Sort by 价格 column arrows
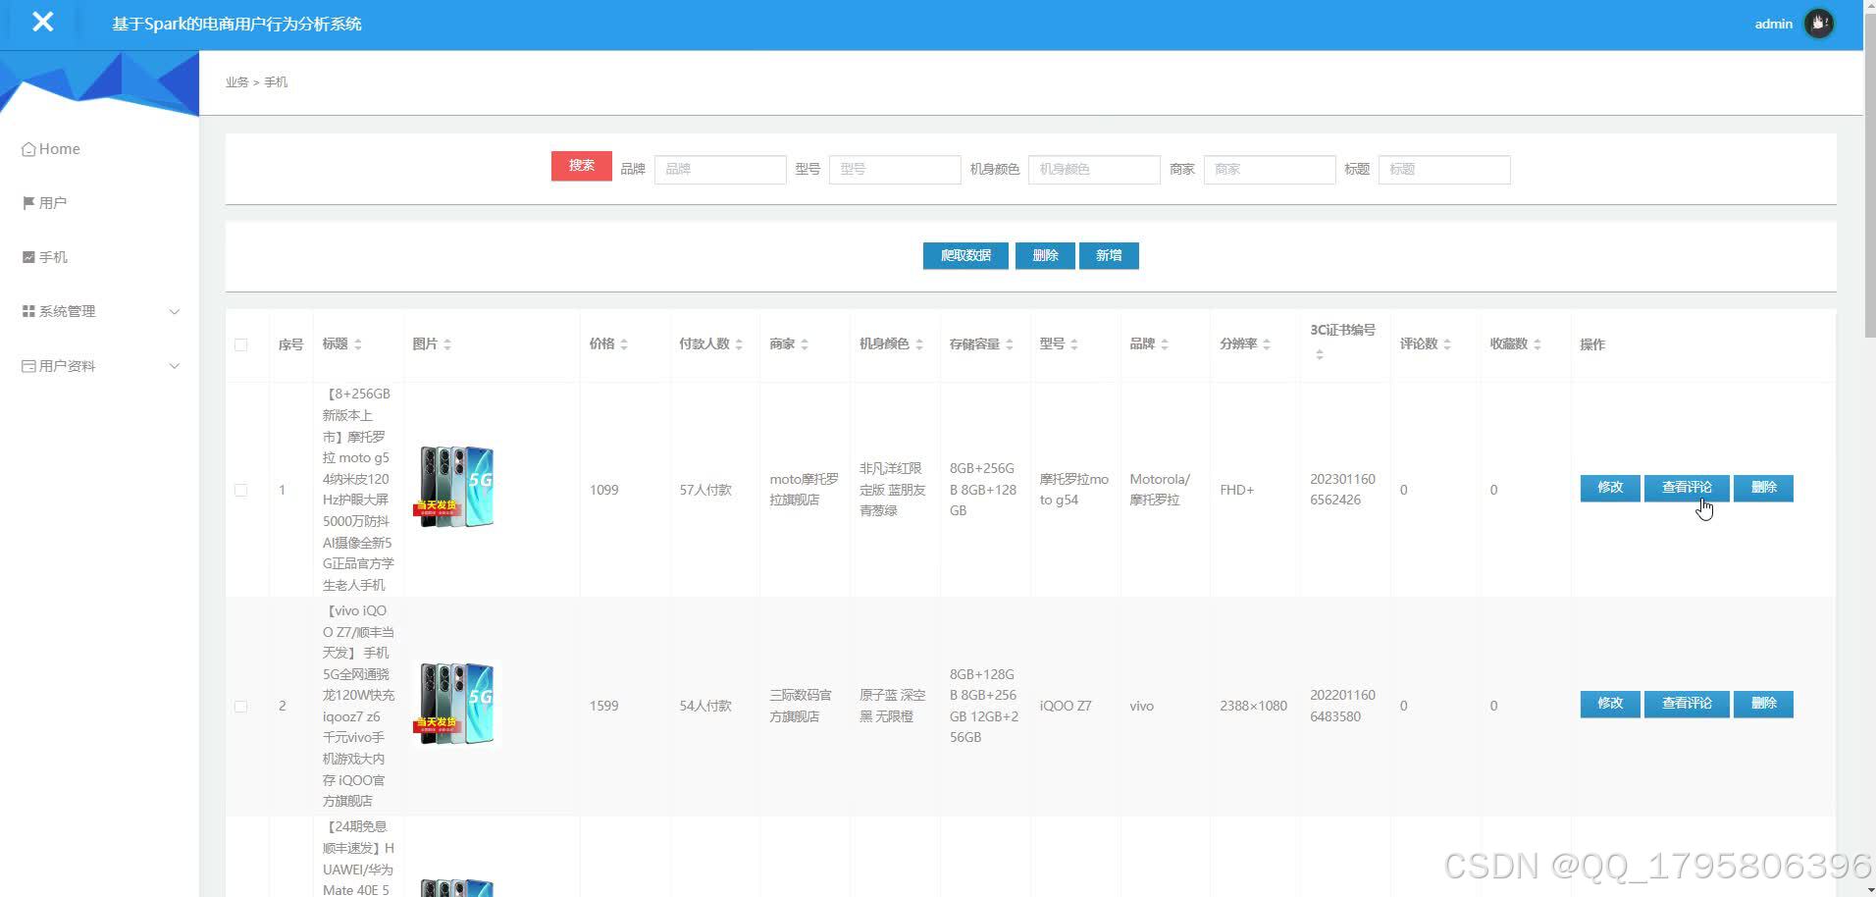Image resolution: width=1876 pixels, height=897 pixels. click(624, 344)
